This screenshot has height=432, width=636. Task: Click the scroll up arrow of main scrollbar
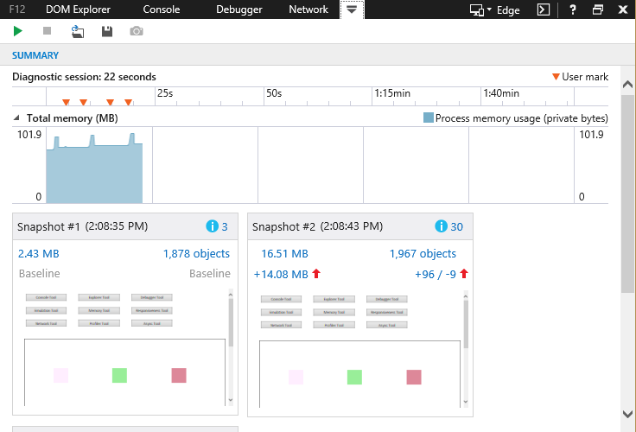(x=627, y=85)
